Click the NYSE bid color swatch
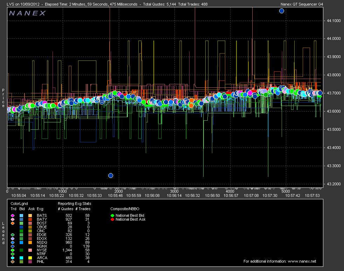Viewport: 344px width, 271px height. (22, 250)
